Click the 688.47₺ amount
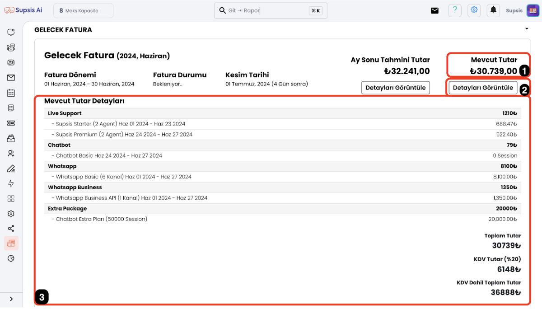Screen dimensions: 542x309 pyautogui.click(x=506, y=124)
